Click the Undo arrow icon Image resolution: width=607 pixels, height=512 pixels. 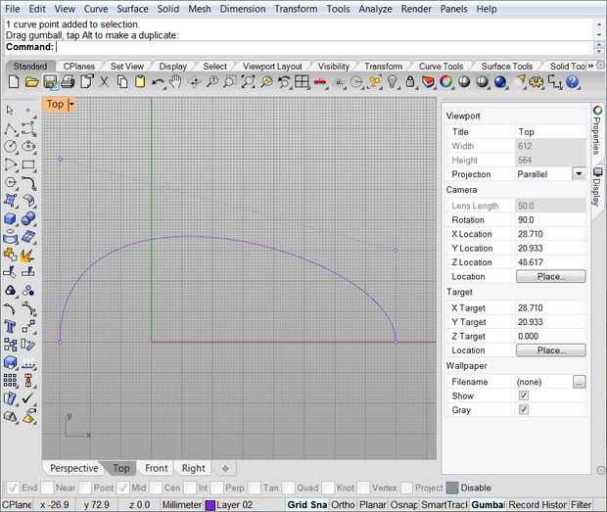pyautogui.click(x=159, y=82)
